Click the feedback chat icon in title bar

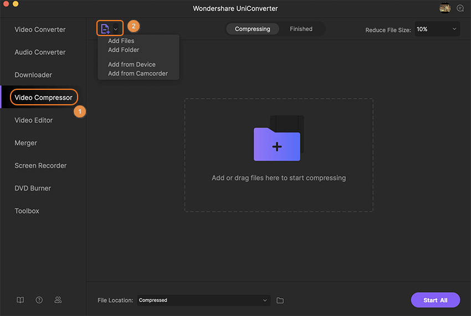point(460,8)
